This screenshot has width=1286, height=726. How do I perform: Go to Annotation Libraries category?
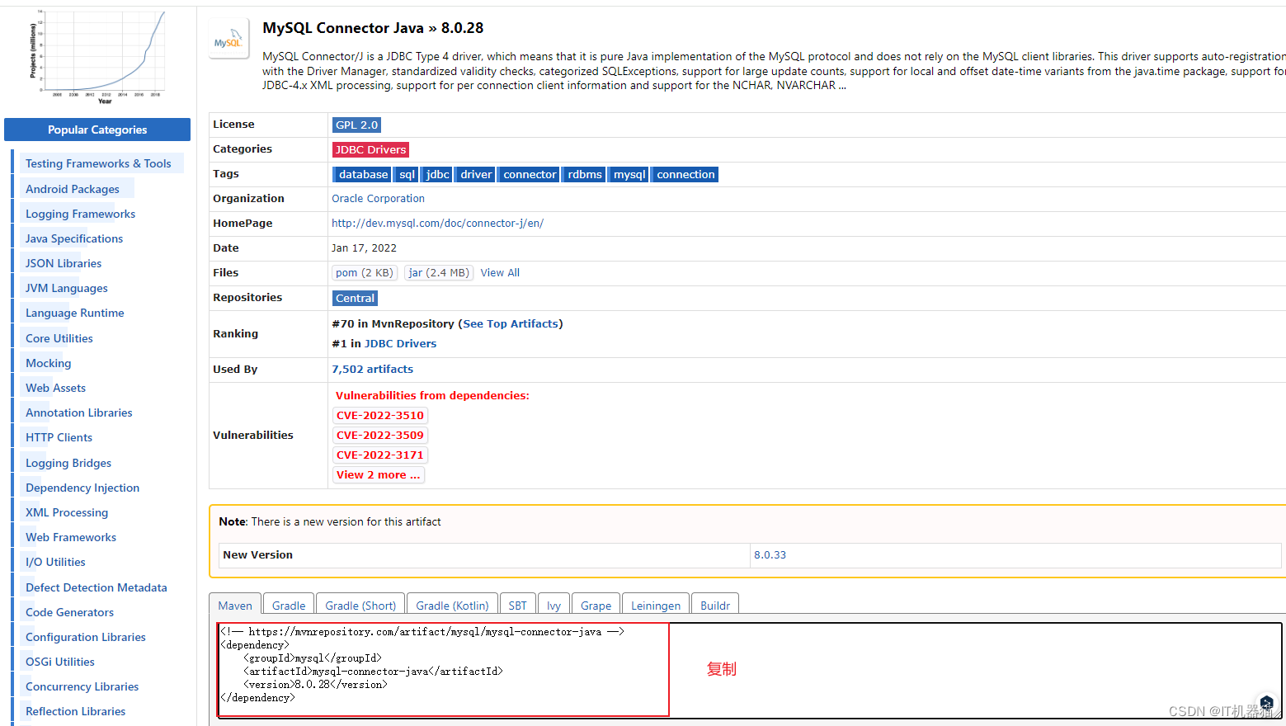(79, 412)
